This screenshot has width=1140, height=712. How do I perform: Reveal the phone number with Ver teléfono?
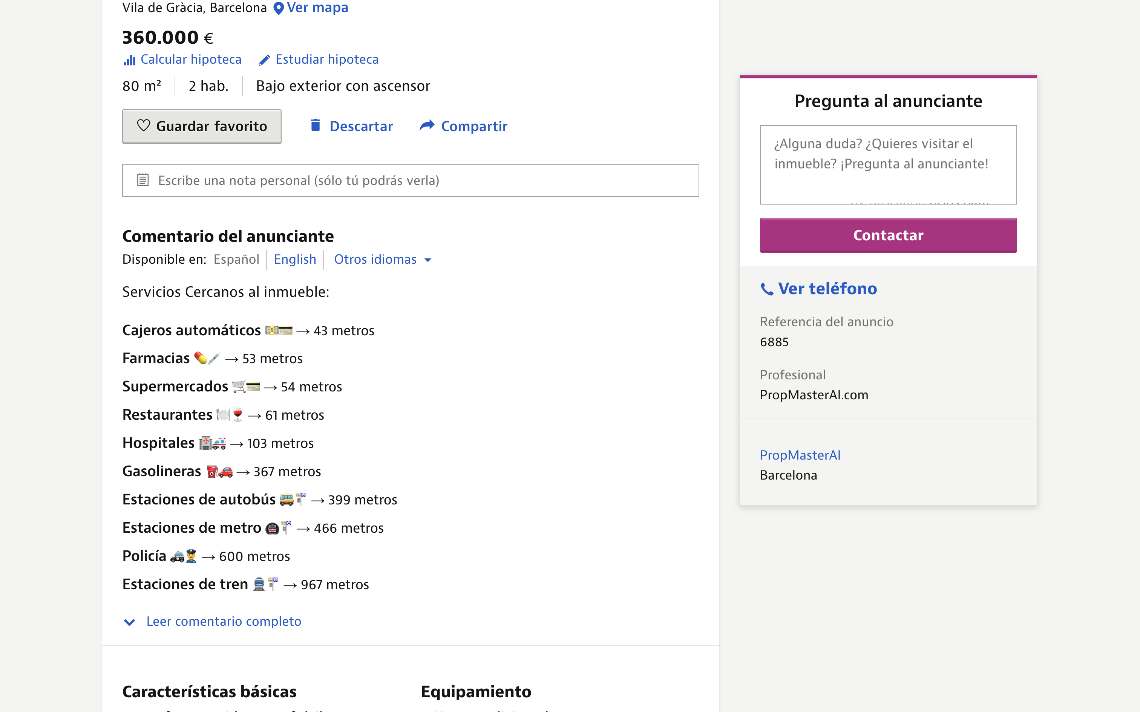828,289
